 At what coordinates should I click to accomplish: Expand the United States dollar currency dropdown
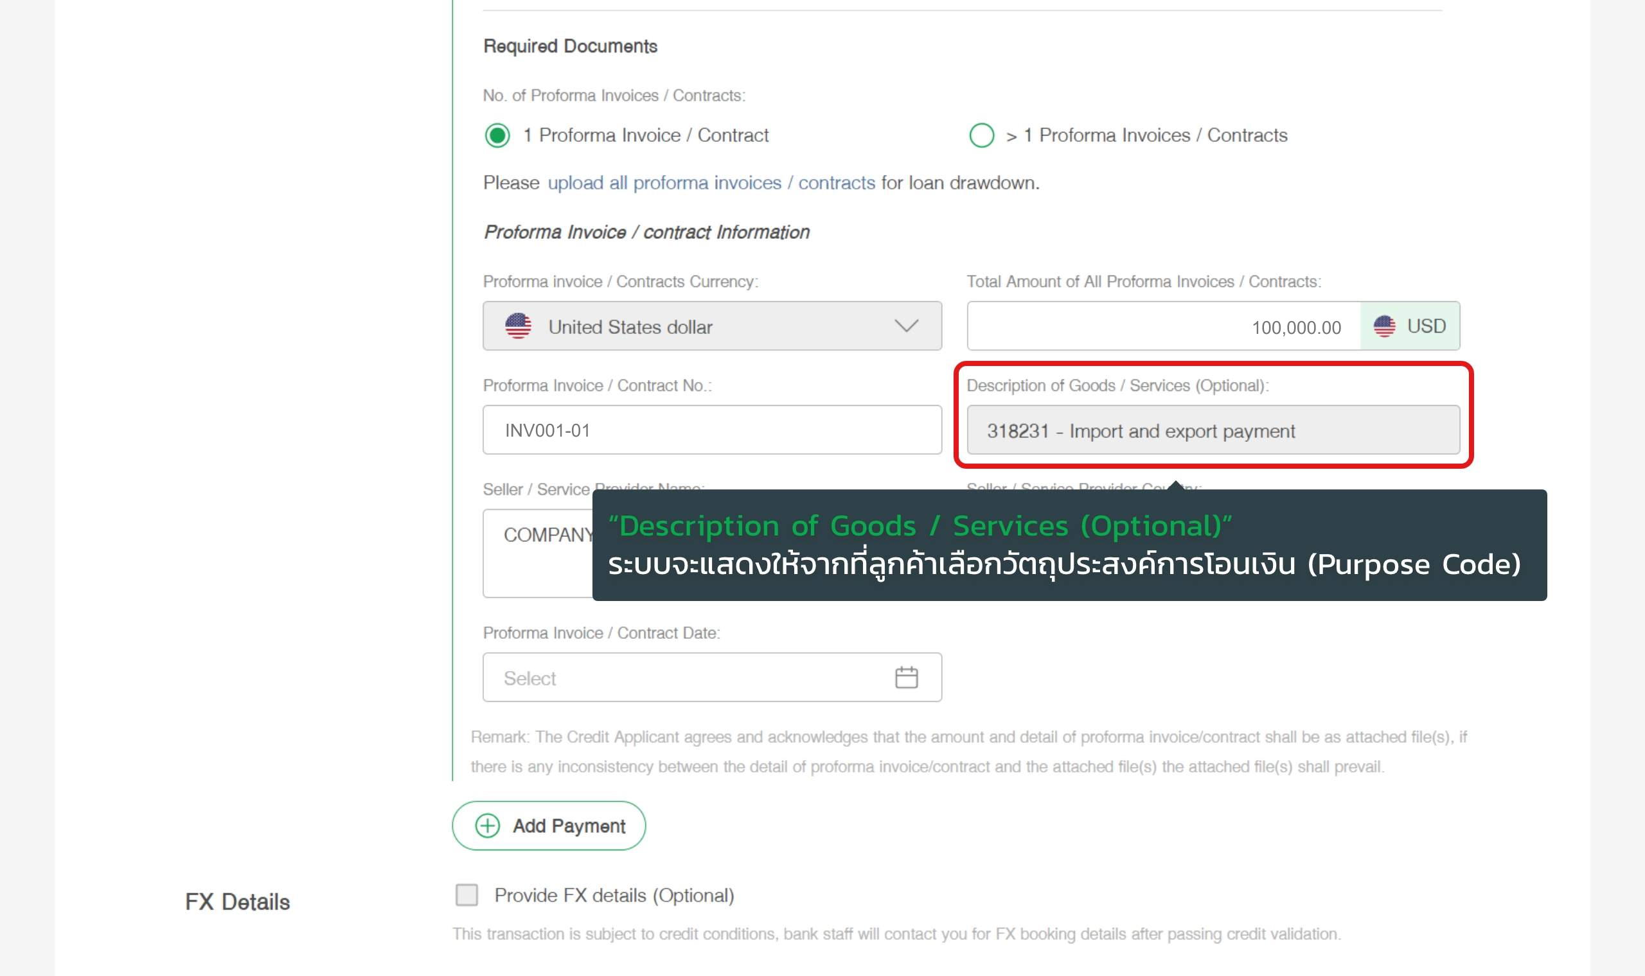[712, 326]
